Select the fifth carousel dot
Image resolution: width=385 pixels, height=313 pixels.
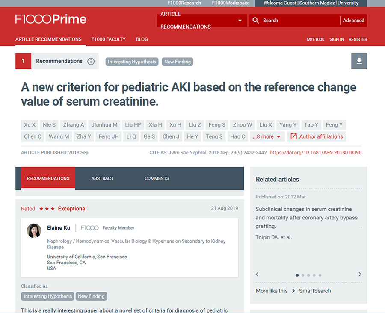[320, 275]
